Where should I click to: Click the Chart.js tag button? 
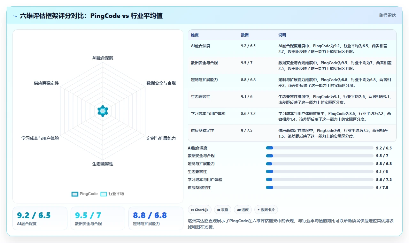199,210
